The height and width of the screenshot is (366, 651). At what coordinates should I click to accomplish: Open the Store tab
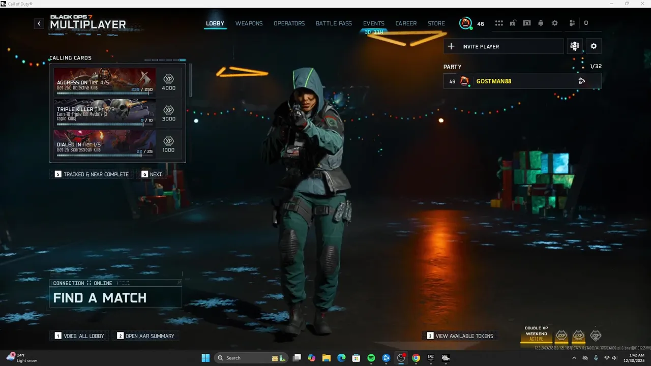[436, 23]
